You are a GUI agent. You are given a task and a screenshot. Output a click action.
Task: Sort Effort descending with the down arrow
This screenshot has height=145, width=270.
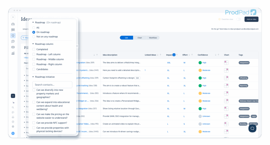click(x=189, y=55)
